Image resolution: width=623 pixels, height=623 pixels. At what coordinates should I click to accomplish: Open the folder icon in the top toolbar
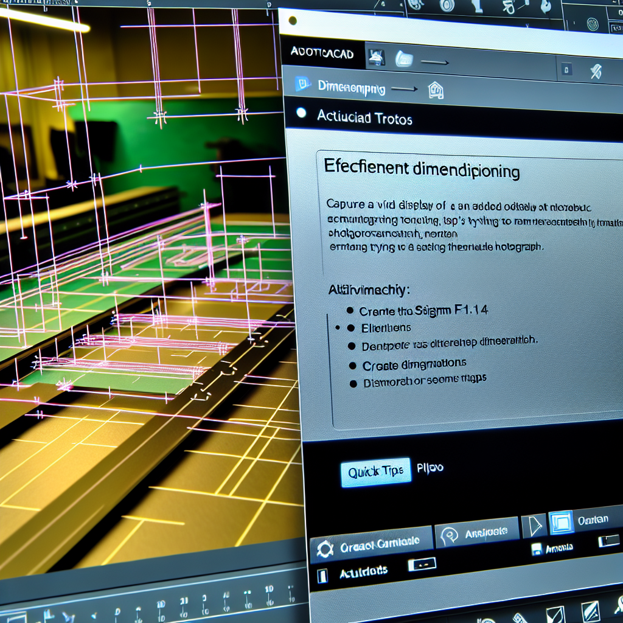click(x=404, y=58)
